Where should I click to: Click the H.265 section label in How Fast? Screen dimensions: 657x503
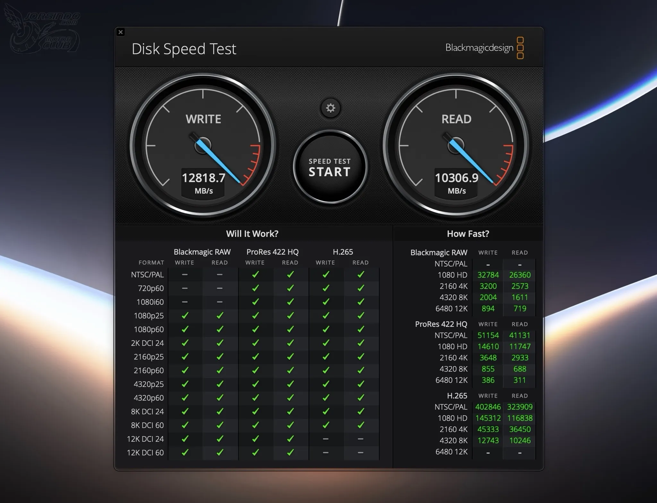[457, 396]
